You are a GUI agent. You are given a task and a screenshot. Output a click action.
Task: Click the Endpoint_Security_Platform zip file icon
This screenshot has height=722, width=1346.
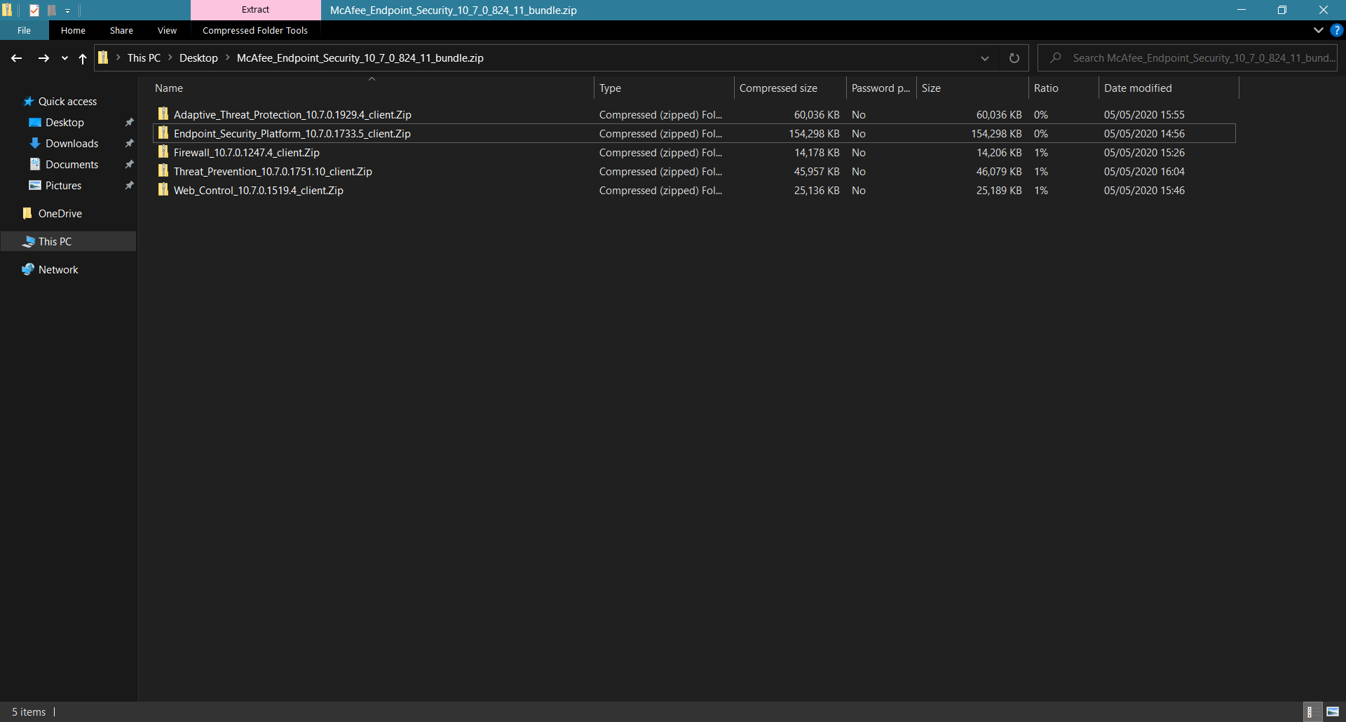163,133
